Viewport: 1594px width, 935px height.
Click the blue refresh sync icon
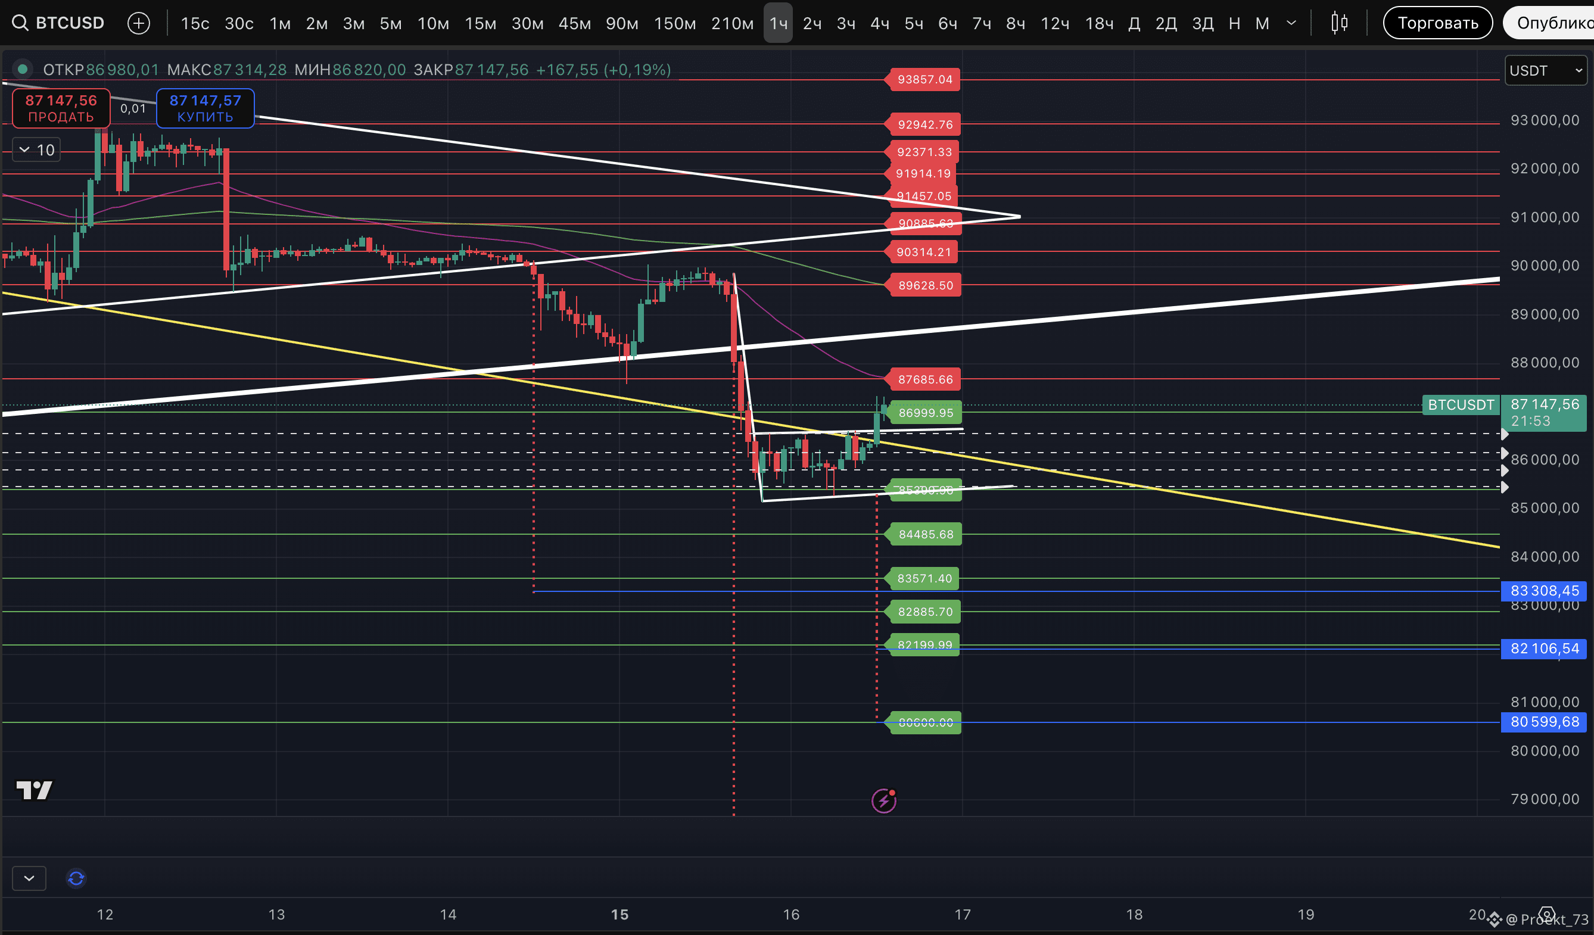coord(76,878)
